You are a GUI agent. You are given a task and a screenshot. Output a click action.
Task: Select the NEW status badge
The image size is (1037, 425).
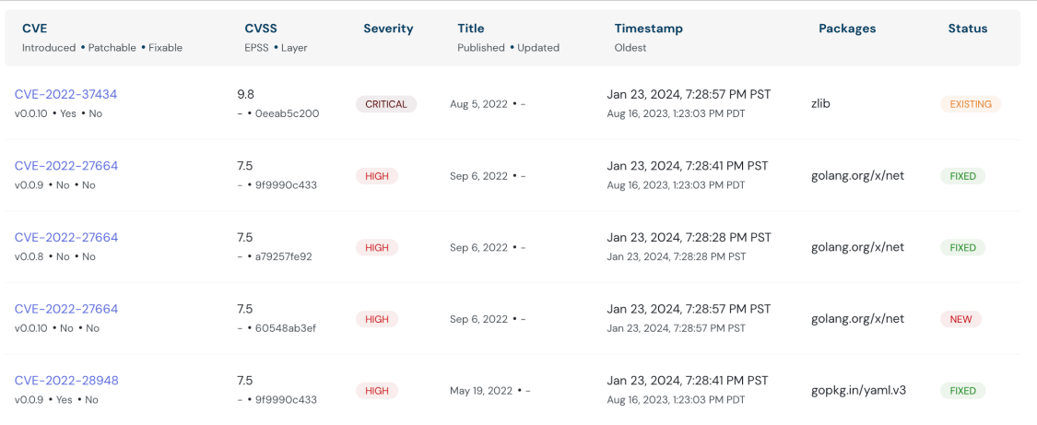960,319
